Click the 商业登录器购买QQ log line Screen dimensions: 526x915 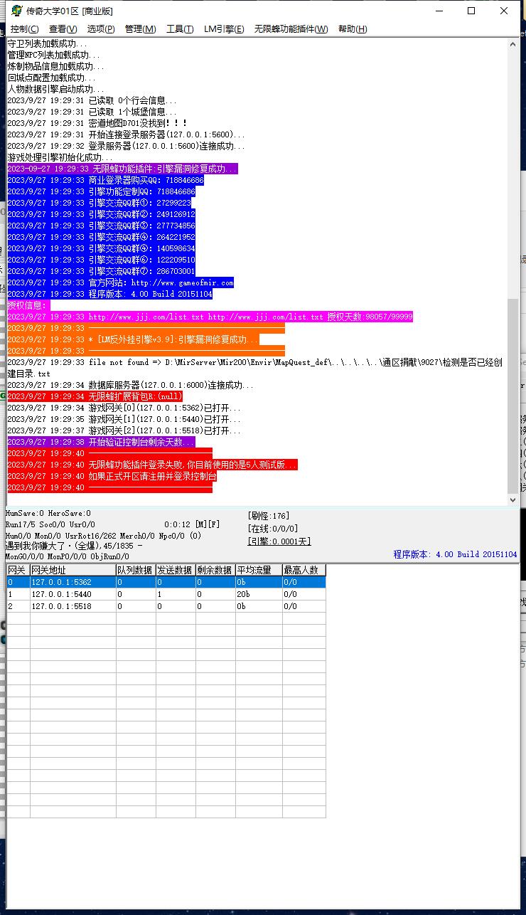[105, 180]
